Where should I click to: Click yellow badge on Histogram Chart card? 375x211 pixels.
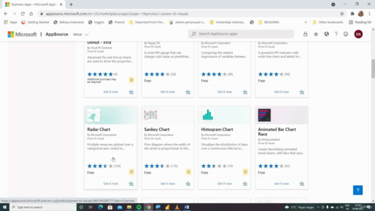tap(245, 172)
